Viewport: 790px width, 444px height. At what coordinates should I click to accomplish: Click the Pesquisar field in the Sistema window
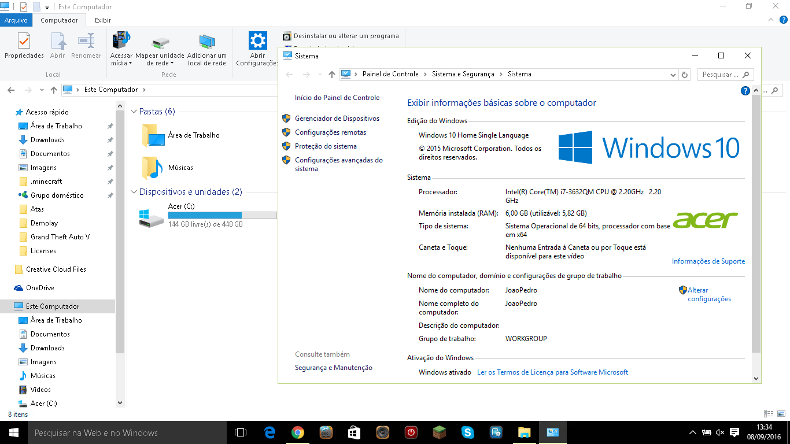coord(725,75)
